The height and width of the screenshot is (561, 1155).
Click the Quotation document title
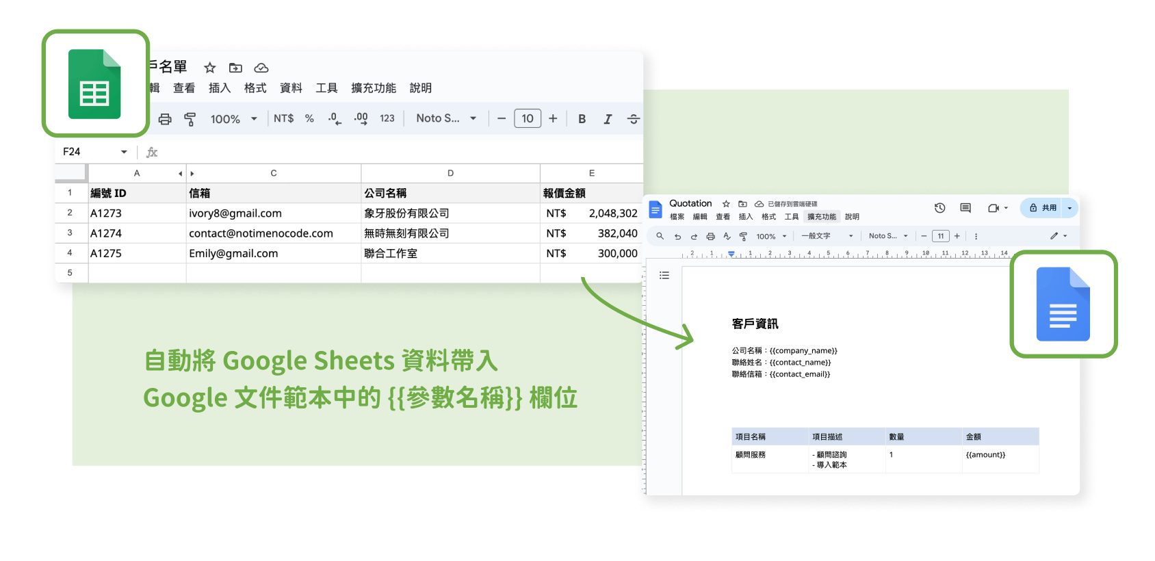[690, 203]
